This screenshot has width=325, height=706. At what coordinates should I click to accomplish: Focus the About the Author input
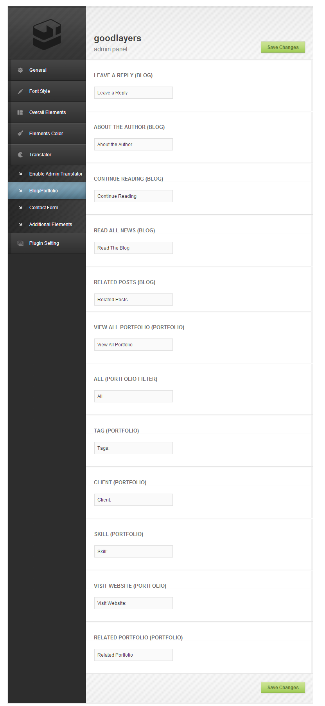tap(133, 145)
